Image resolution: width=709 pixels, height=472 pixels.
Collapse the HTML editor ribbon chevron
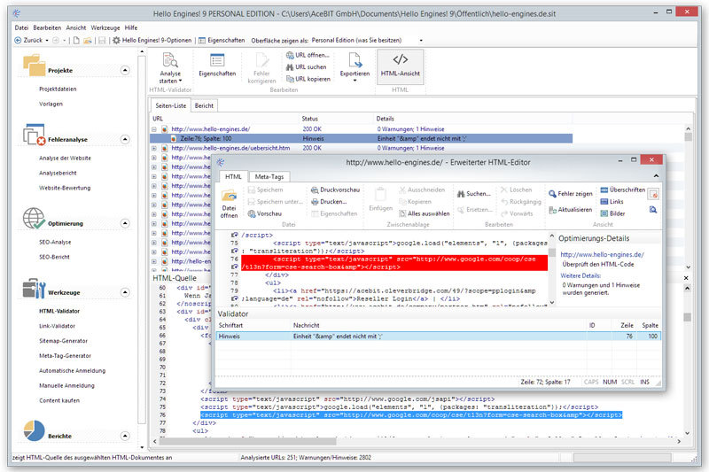coord(656,175)
